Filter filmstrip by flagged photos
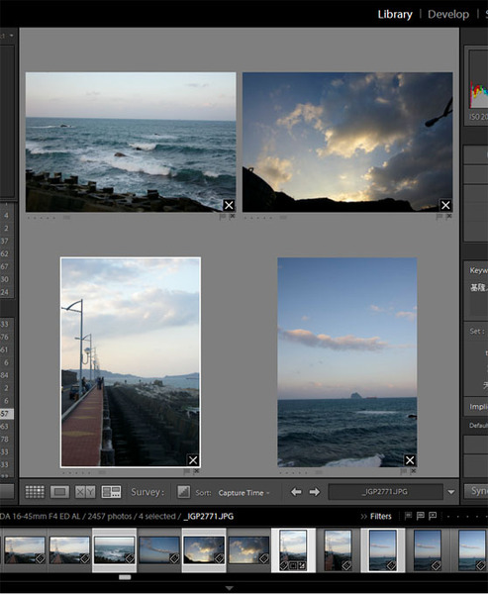Image resolution: width=488 pixels, height=594 pixels. point(408,516)
